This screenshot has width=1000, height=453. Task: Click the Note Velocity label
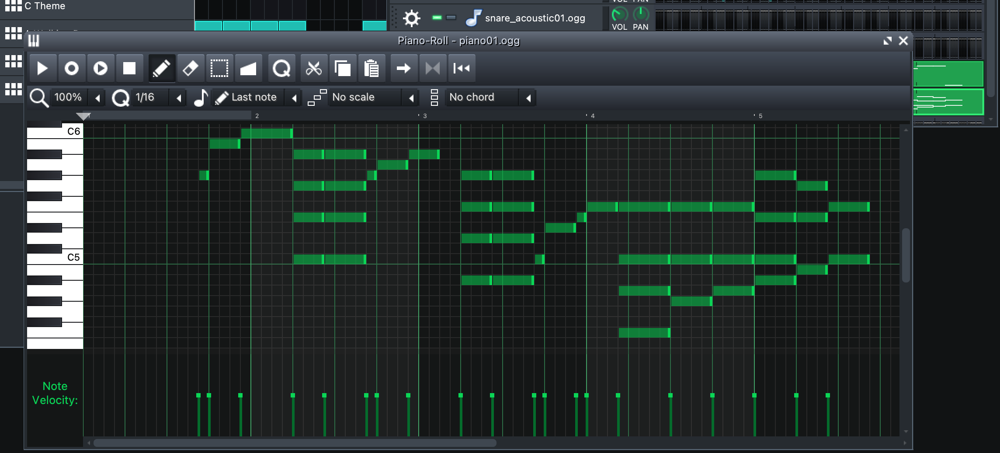coord(55,393)
